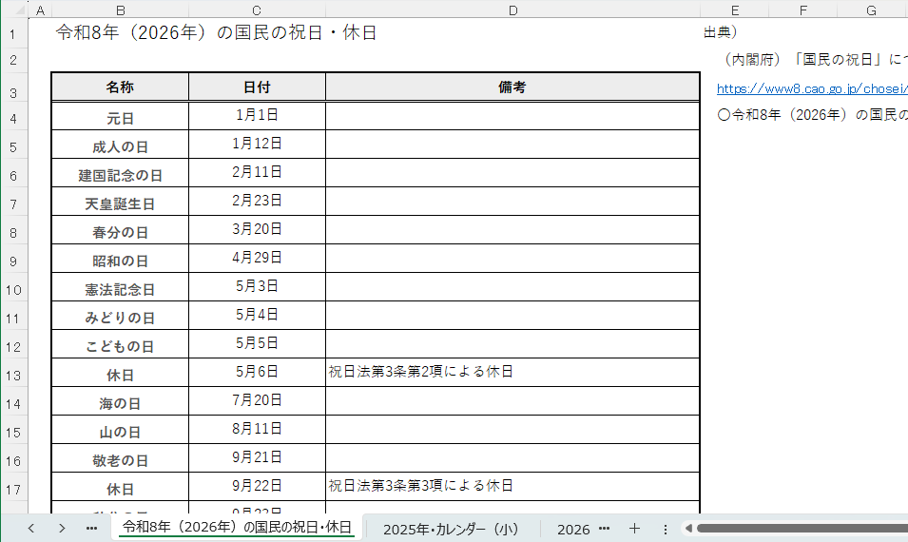Click Select All corner triangle
Screen dimensions: 908x542
point(14,10)
